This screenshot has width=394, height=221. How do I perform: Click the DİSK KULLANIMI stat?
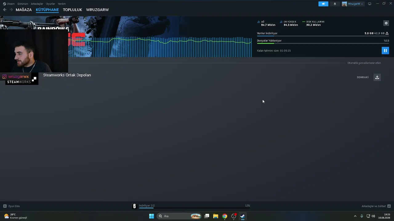[313, 23]
